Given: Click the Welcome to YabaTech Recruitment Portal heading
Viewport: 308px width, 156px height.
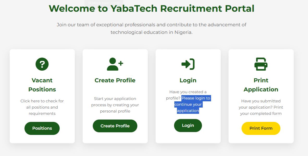Looking at the screenshot, I should pyautogui.click(x=152, y=9).
